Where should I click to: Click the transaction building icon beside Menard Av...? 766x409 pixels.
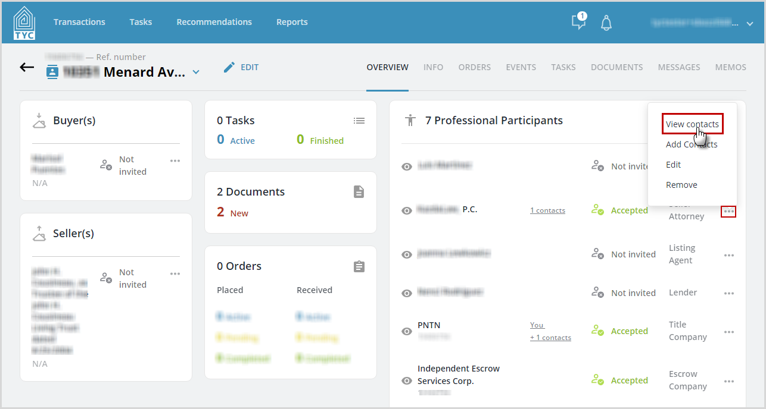click(52, 73)
